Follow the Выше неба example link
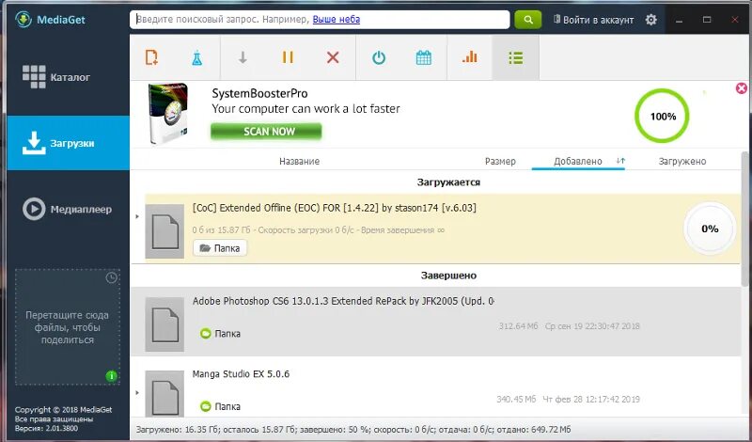Image resolution: width=752 pixels, height=442 pixels. coord(337,20)
